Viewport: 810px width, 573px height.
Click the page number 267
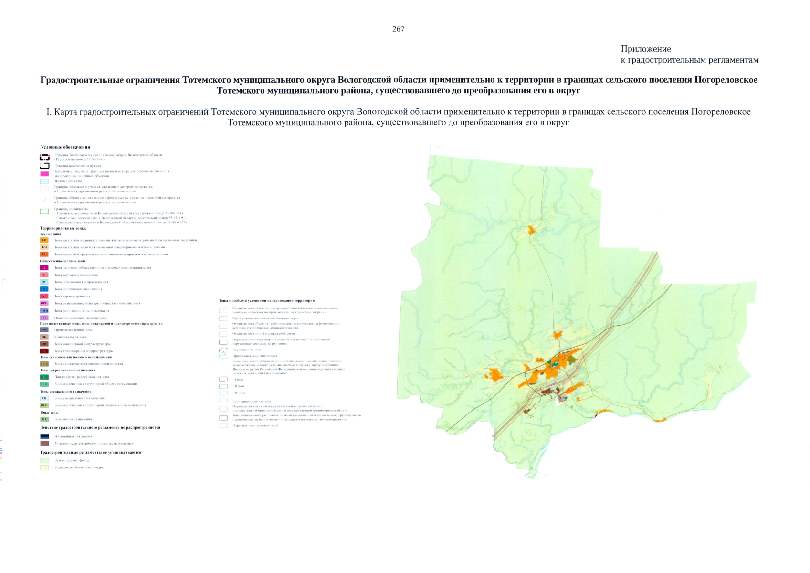click(398, 29)
